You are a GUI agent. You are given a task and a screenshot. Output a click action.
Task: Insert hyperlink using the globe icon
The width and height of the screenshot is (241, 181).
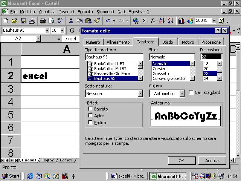(x=136, y=21)
